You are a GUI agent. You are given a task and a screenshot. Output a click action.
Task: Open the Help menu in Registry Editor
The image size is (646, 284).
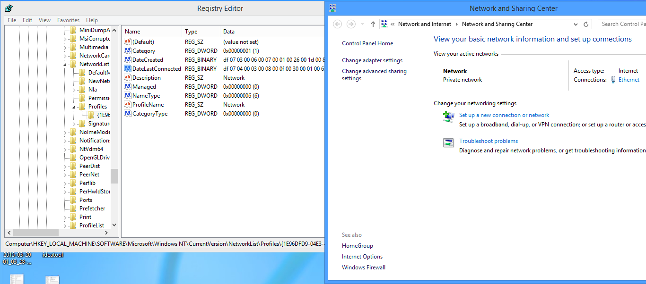click(92, 20)
